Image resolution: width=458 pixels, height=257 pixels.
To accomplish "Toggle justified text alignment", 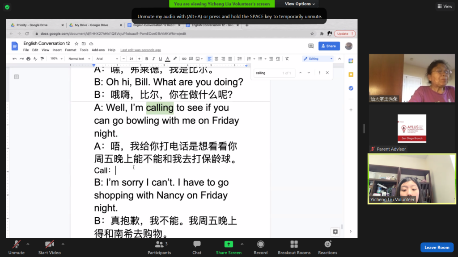I will (230, 59).
